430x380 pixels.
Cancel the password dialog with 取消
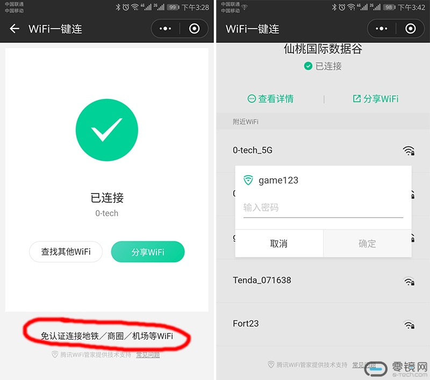click(x=279, y=243)
